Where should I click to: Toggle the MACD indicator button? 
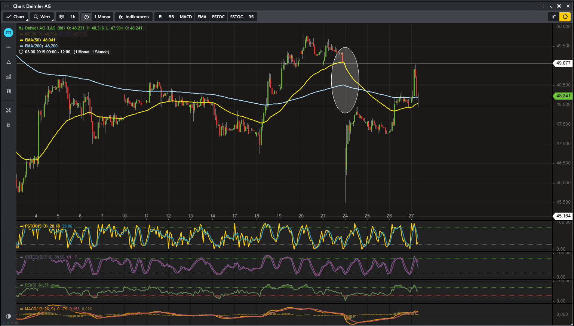tap(186, 17)
